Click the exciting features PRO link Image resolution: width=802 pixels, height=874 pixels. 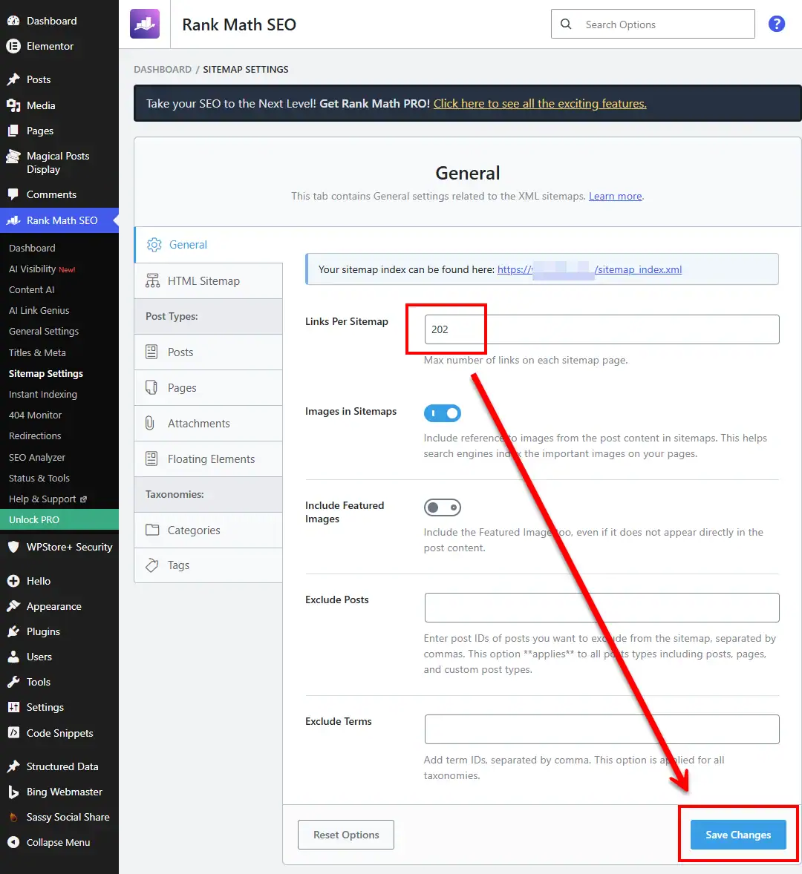[x=540, y=104]
